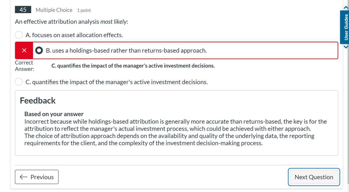Click the 'Based on your answer' heading
Viewport: 349px width, 192px height.
[54, 114]
